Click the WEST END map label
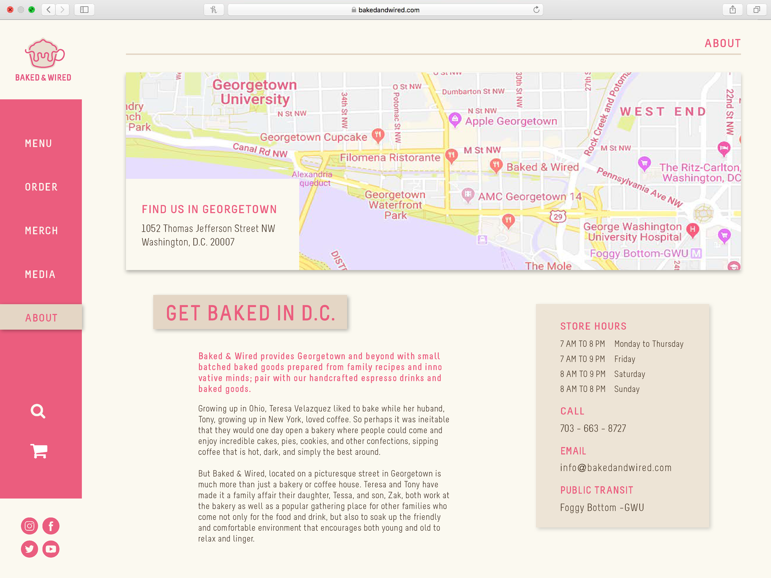 click(663, 112)
